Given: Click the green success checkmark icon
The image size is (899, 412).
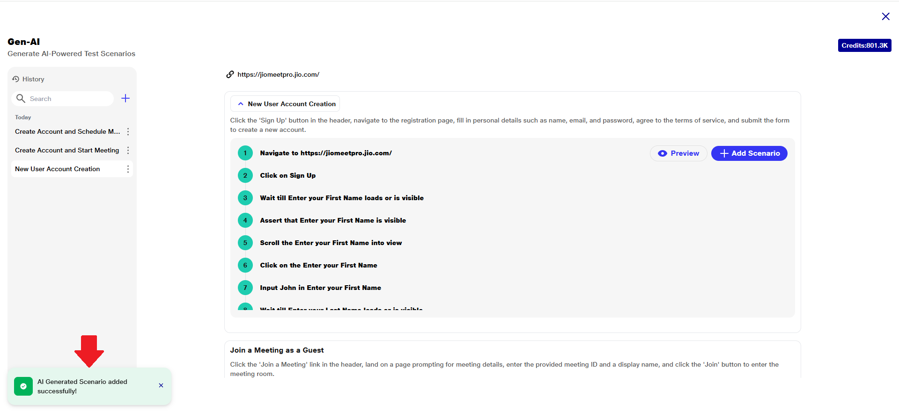Looking at the screenshot, I should point(23,386).
